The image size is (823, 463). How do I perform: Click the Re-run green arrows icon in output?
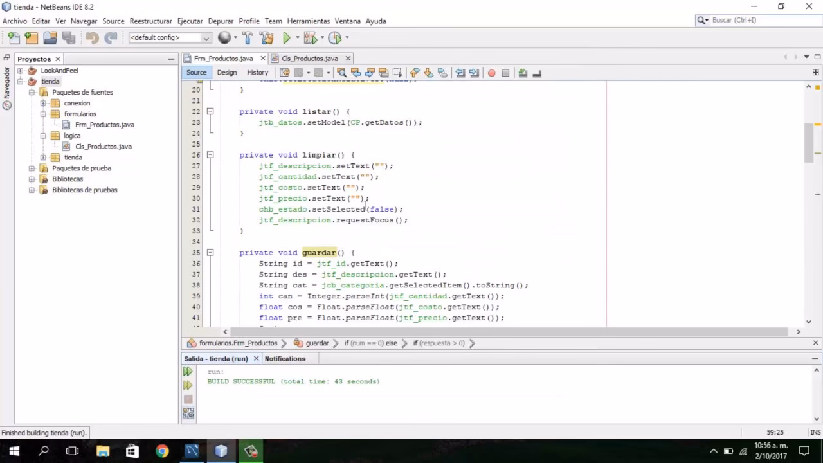tap(188, 372)
